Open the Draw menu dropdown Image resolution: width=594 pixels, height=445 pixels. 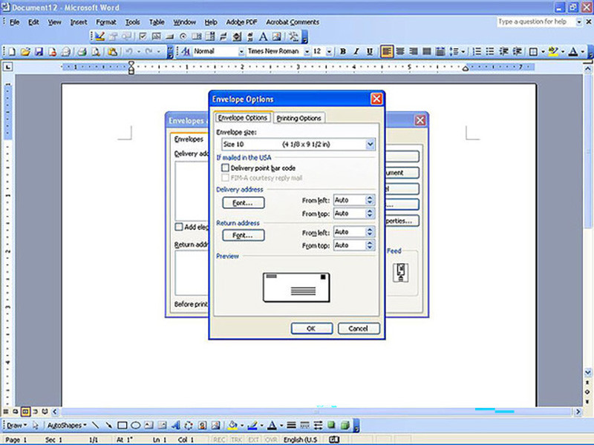(x=17, y=425)
